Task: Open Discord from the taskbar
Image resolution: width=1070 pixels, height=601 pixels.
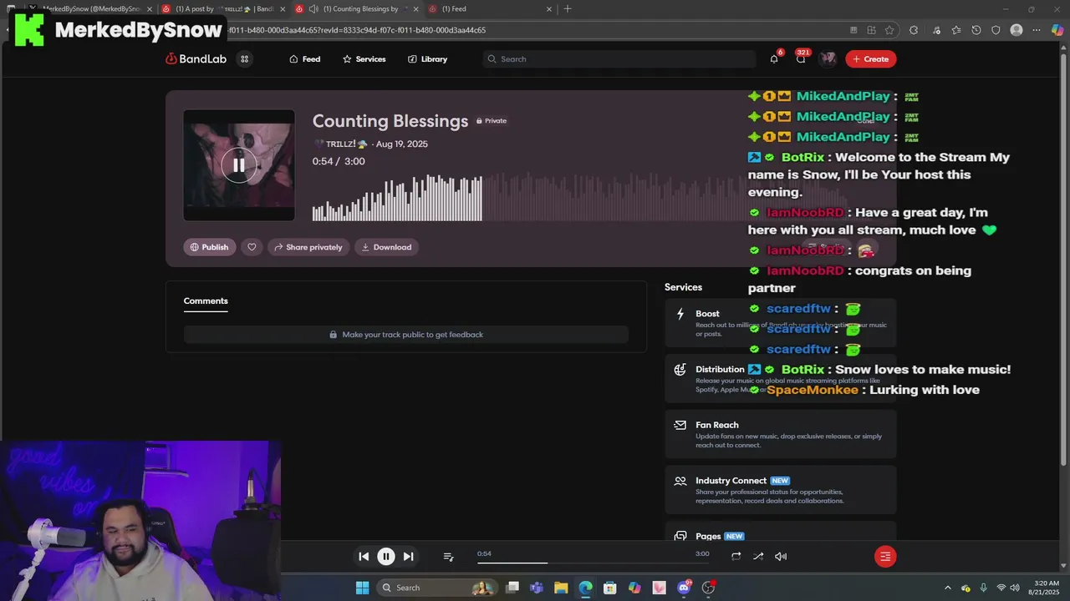Action: pos(684,588)
